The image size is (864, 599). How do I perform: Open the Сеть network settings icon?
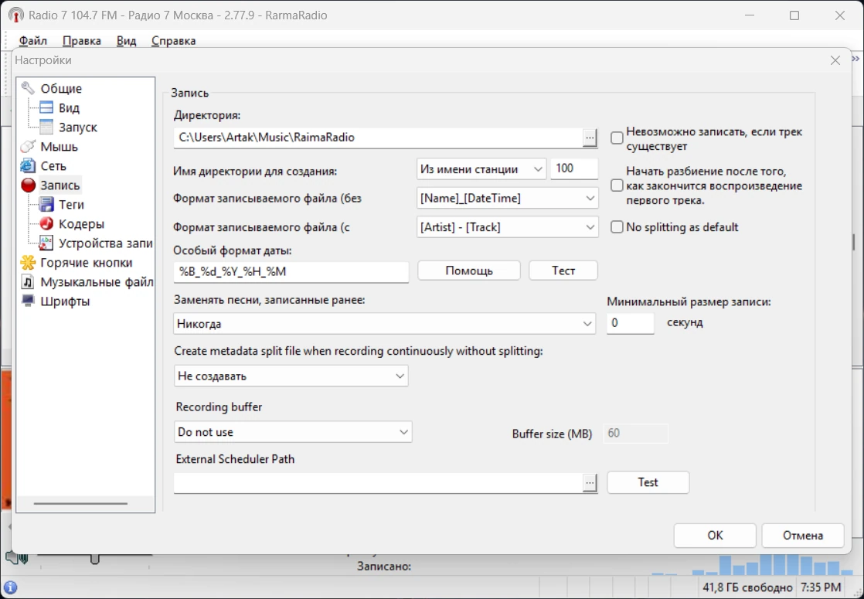(28, 166)
